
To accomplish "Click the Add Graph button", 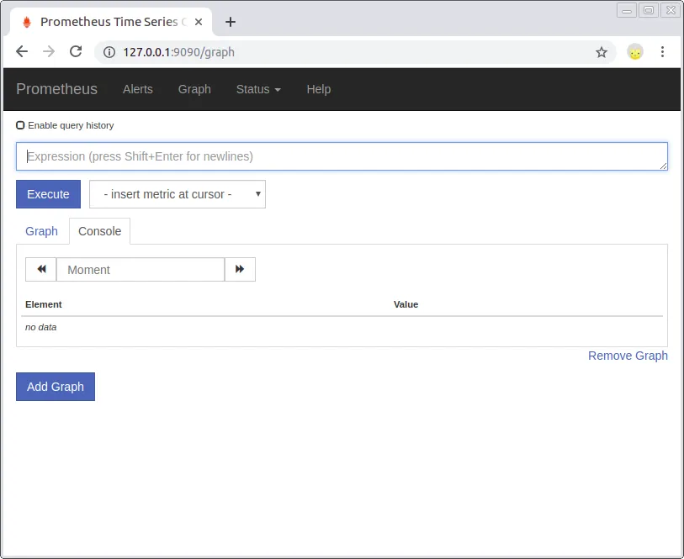I will coord(56,387).
